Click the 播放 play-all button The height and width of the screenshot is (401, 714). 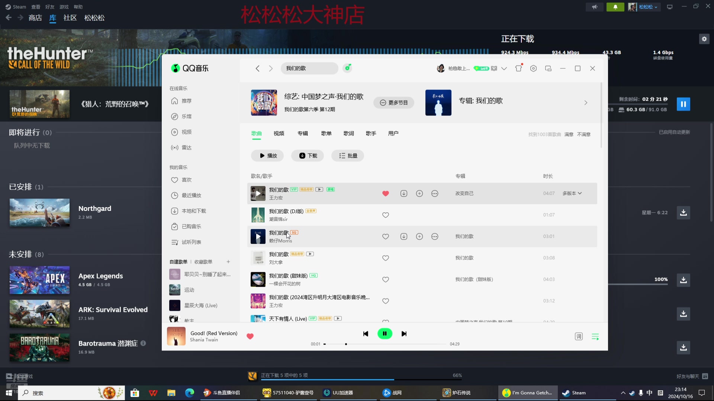tap(267, 156)
